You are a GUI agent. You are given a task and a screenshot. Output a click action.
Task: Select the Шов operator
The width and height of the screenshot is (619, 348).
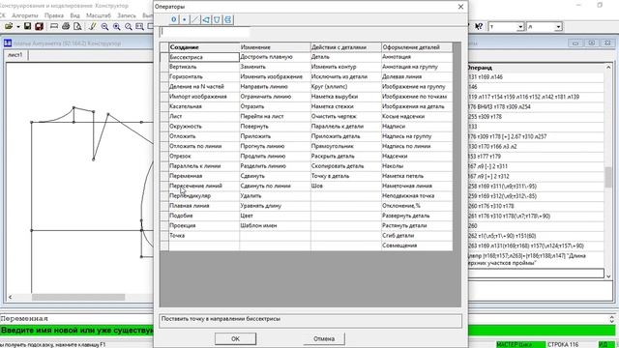[346, 186]
